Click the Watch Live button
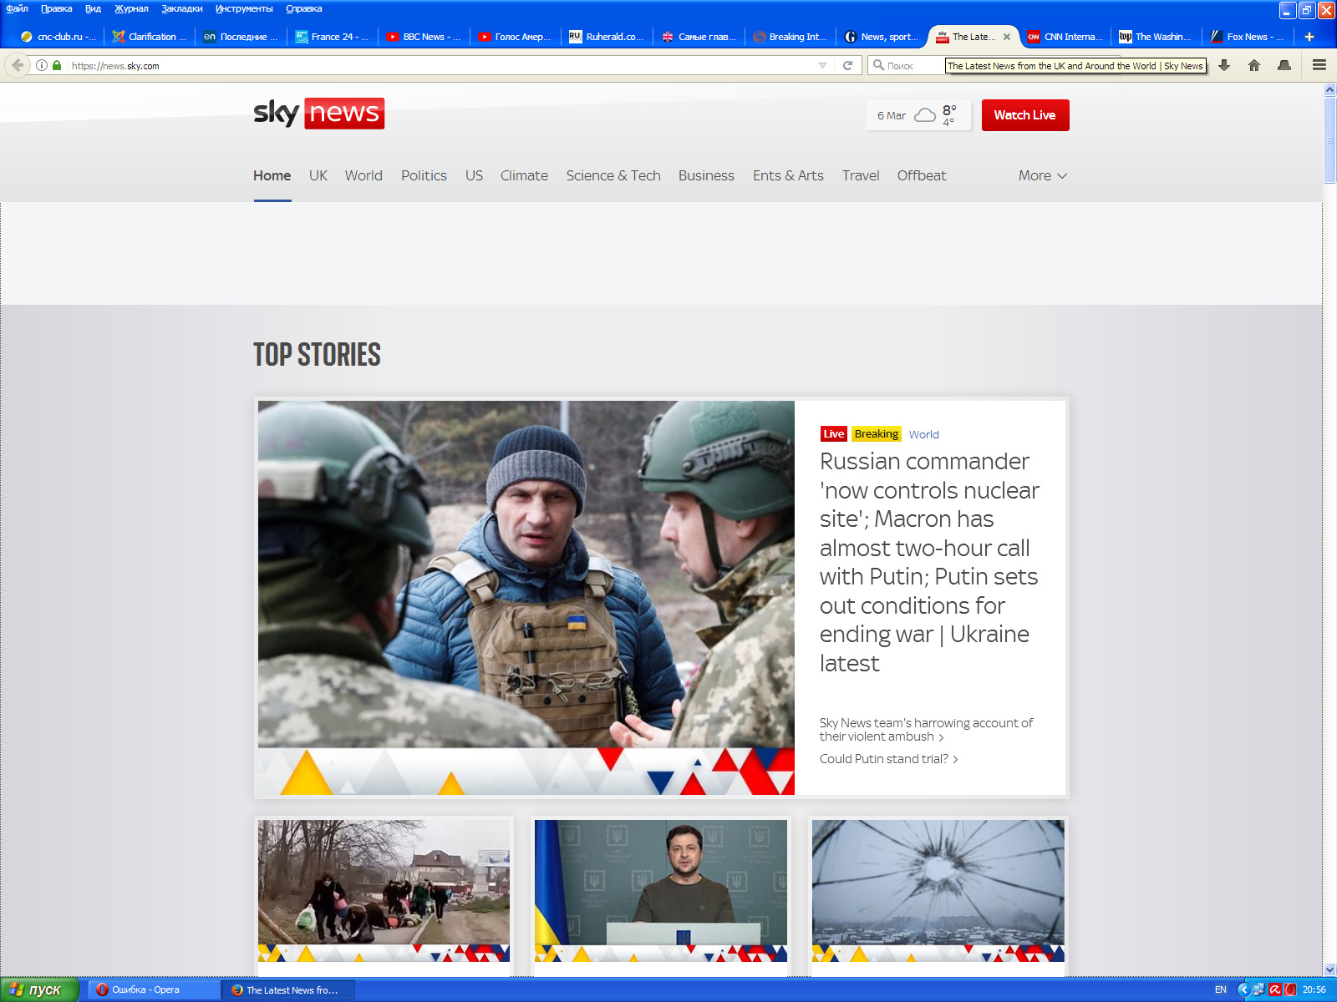Screen dimensions: 1337x1002 [x=1025, y=115]
